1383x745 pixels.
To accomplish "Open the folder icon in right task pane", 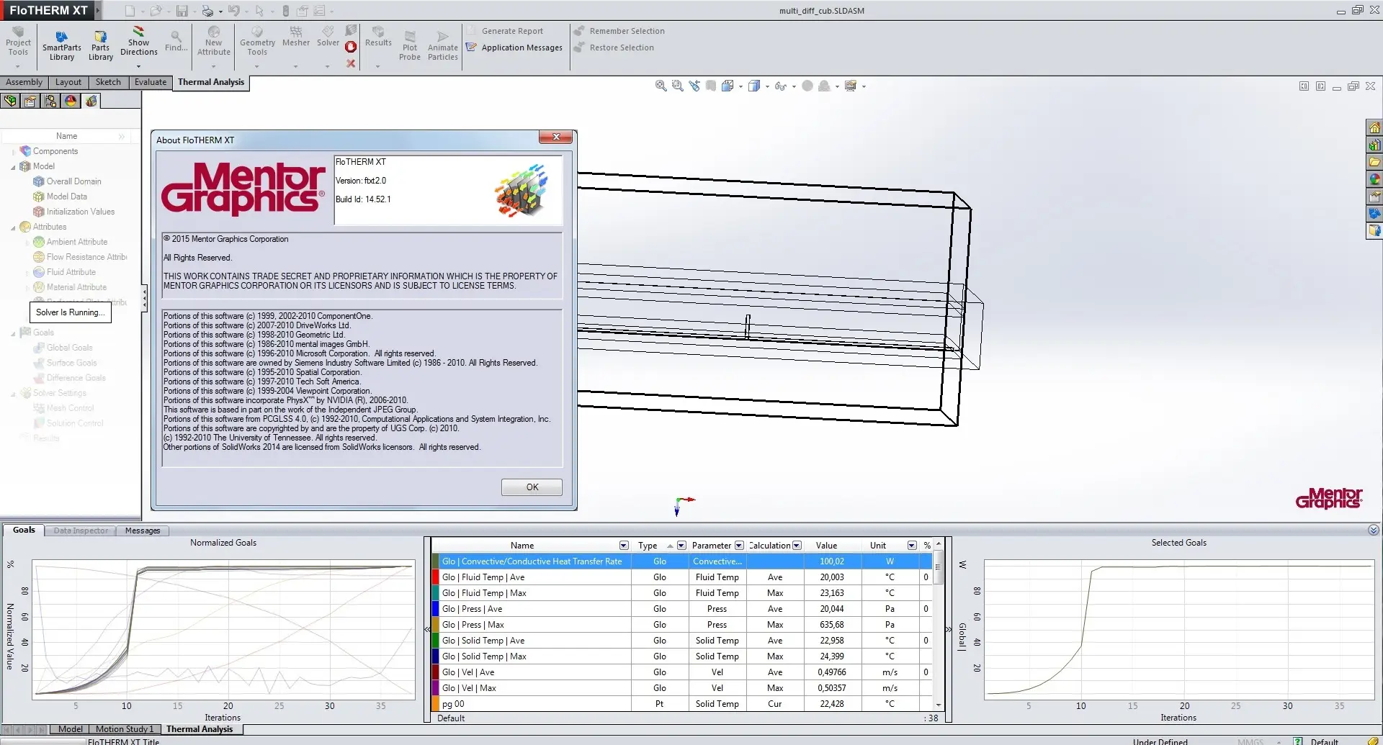I will 1374,162.
